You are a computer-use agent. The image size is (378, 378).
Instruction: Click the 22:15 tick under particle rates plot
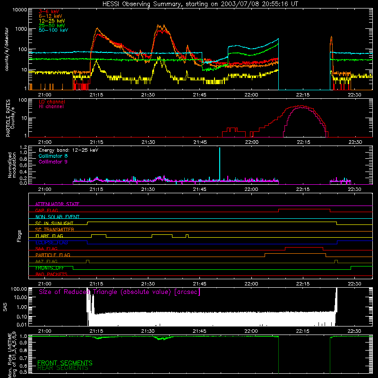(303, 142)
